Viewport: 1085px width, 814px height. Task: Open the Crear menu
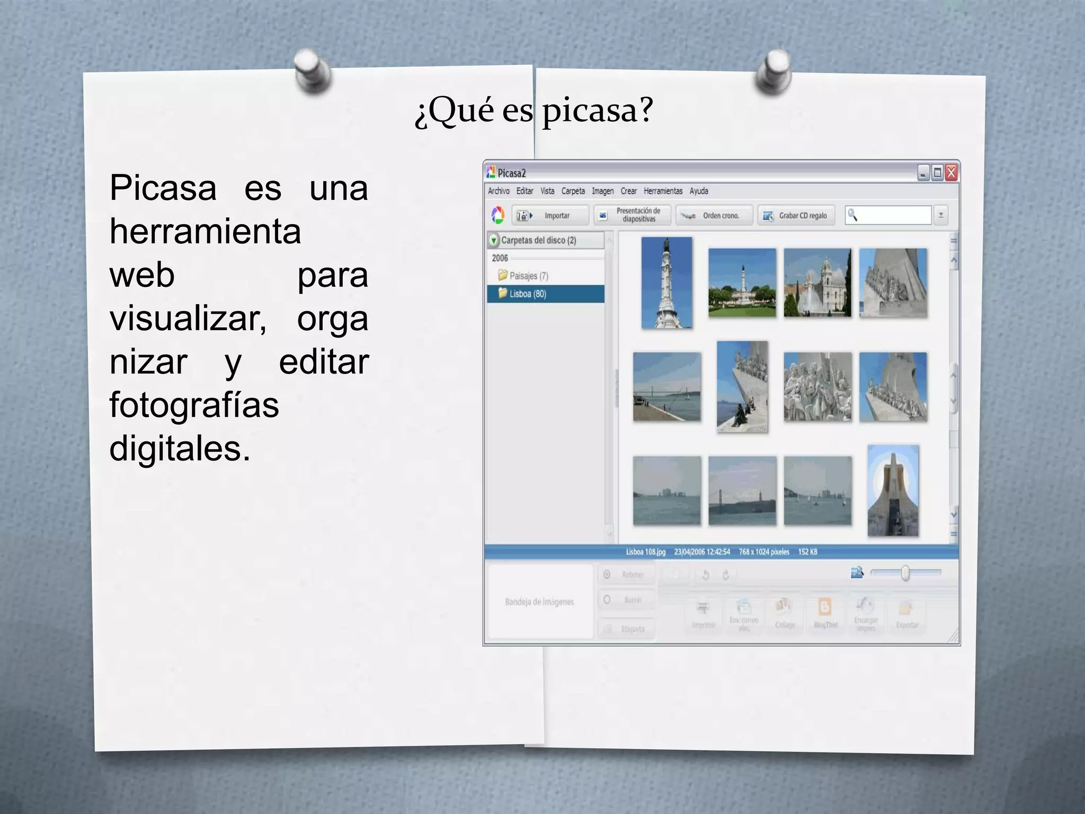click(629, 191)
